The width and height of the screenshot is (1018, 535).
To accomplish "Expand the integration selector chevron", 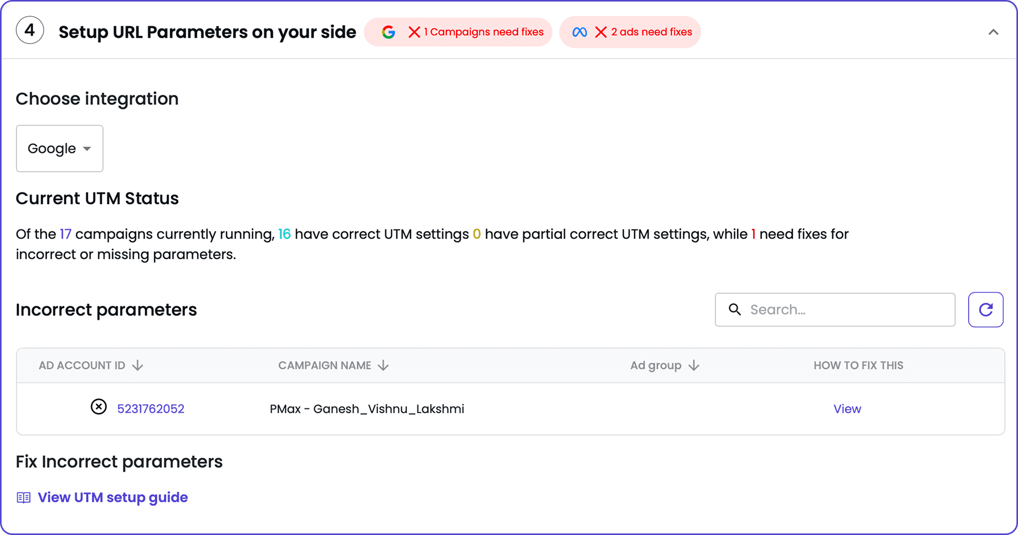I will 87,149.
